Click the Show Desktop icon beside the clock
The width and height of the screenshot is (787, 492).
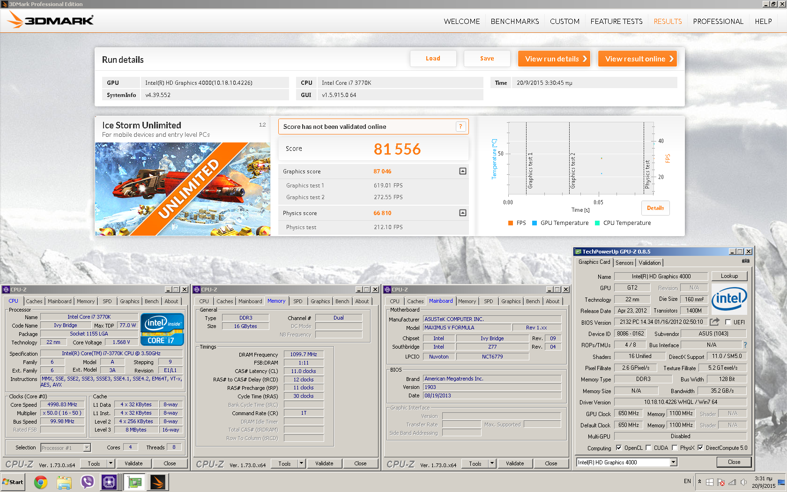tap(781, 482)
